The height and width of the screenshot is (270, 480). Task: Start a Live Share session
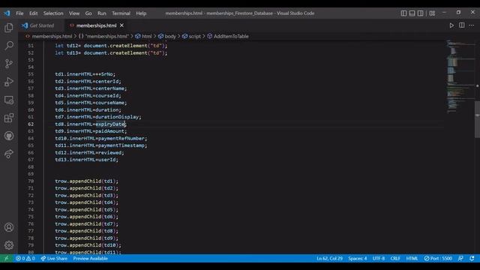pyautogui.click(x=54, y=259)
